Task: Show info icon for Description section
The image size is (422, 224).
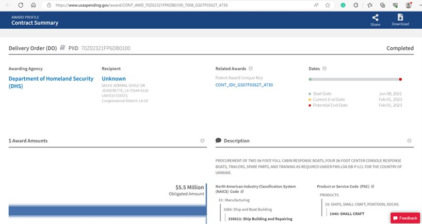Action: pos(409,141)
